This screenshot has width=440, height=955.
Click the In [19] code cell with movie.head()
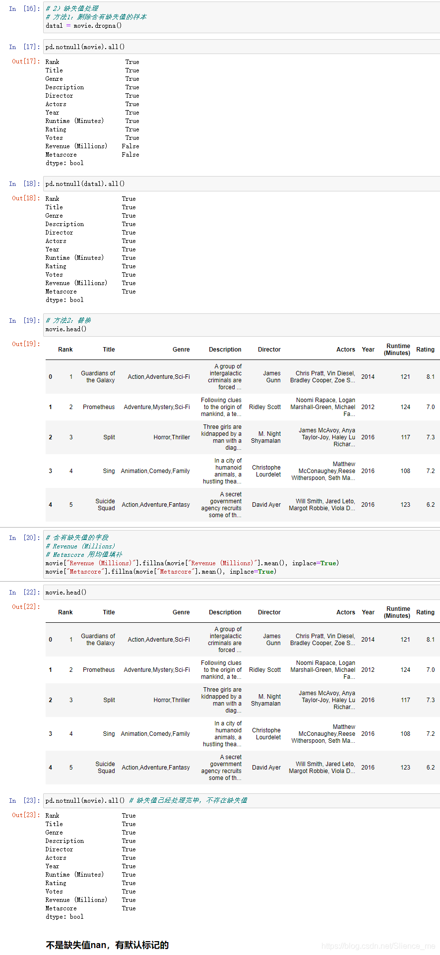242,325
